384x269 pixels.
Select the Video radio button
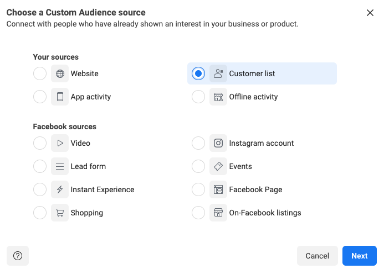coord(40,143)
